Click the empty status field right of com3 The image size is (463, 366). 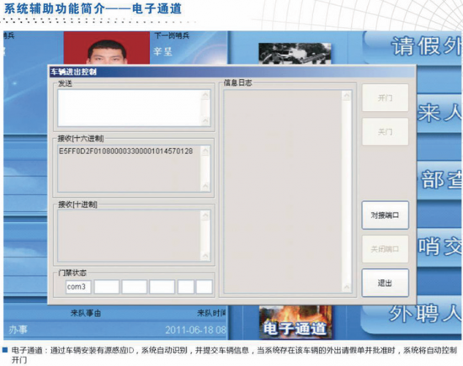107,287
